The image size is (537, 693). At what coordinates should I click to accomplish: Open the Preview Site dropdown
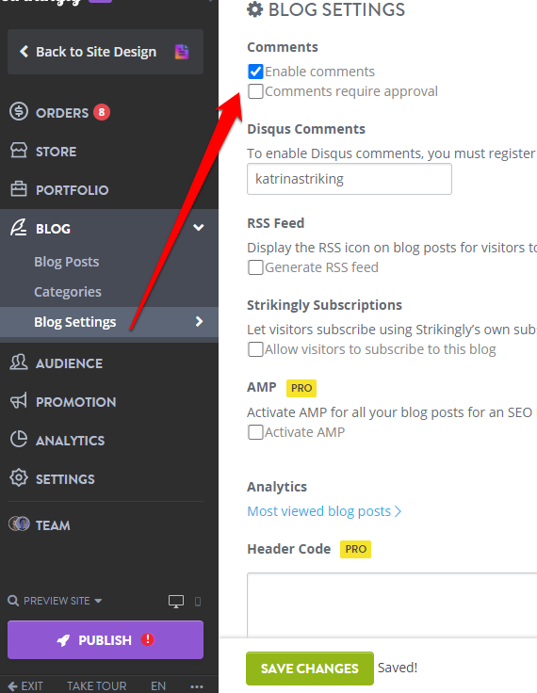[56, 601]
